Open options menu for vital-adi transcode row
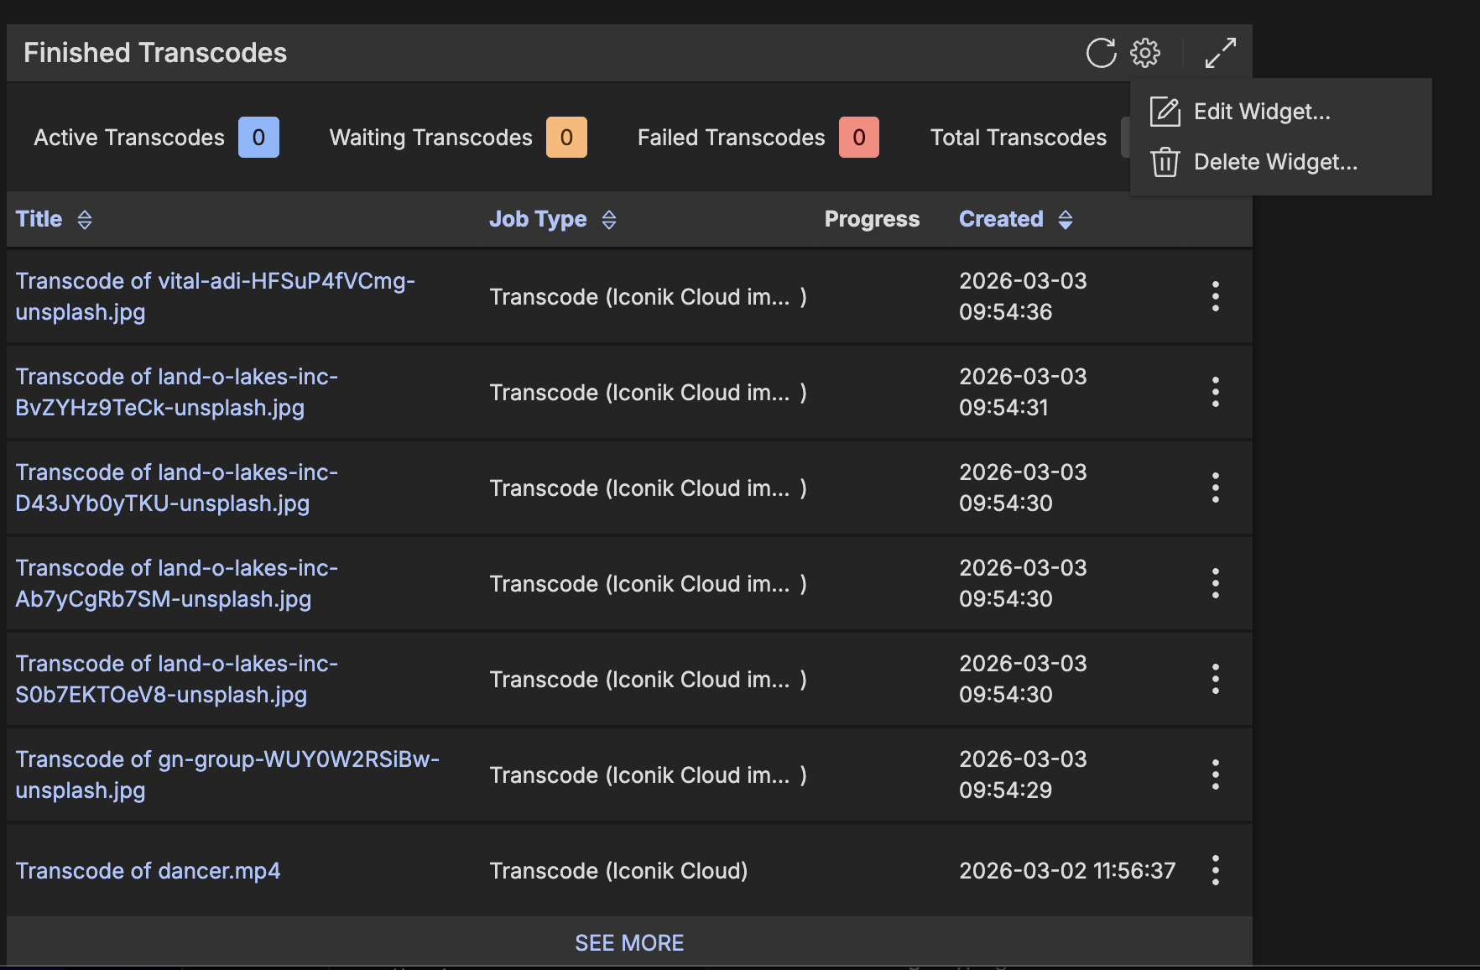The height and width of the screenshot is (970, 1480). point(1215,296)
